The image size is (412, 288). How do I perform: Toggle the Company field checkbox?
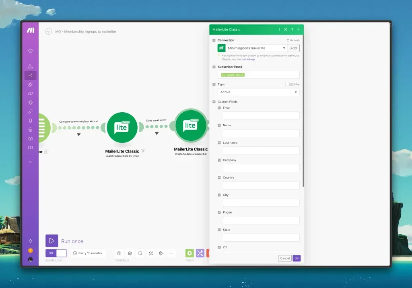click(x=219, y=160)
